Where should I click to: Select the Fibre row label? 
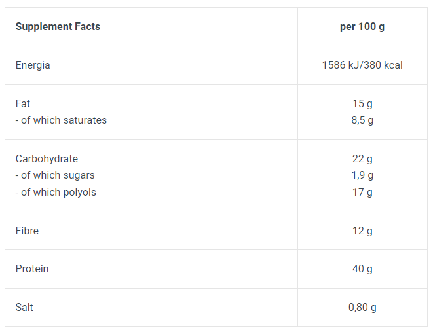coord(27,231)
